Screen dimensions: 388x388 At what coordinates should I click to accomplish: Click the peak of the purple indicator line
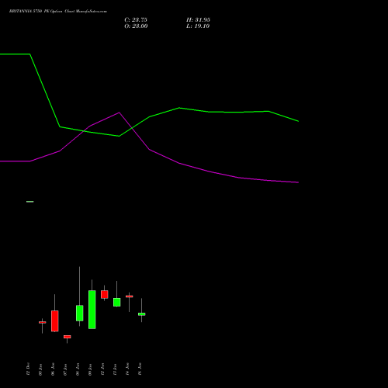[119, 113]
